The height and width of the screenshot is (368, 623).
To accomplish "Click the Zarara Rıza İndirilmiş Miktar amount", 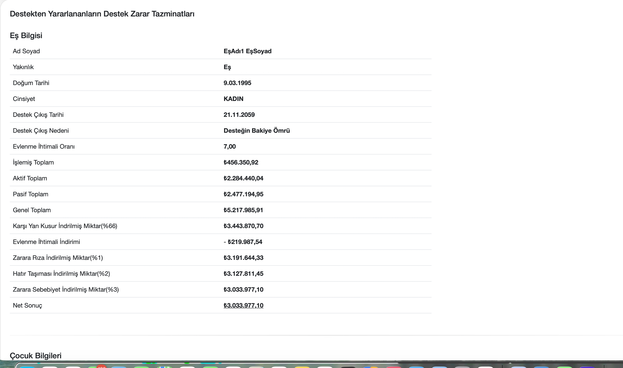I will point(243,257).
